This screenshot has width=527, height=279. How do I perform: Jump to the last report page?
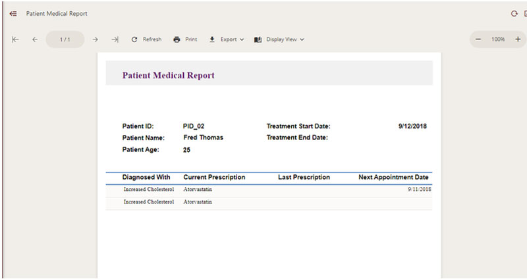click(115, 39)
